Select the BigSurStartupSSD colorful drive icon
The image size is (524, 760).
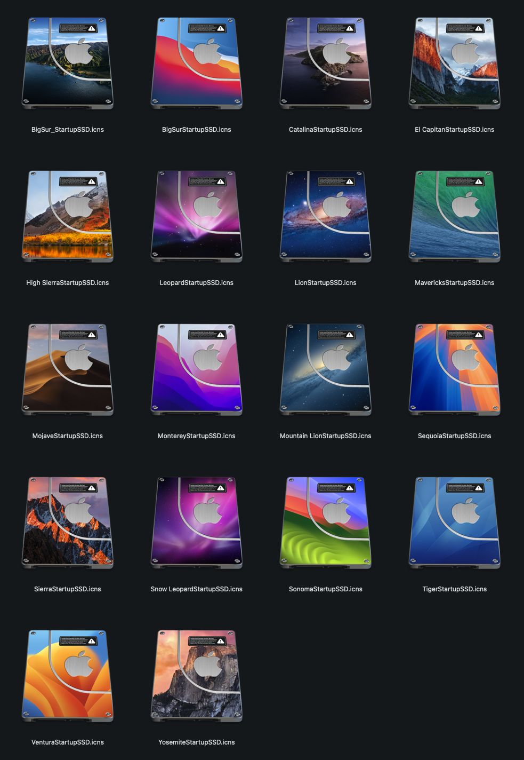click(x=197, y=63)
